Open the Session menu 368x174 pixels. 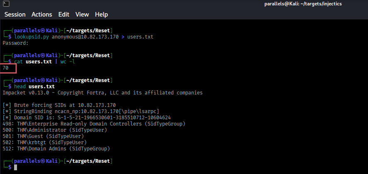15,15
